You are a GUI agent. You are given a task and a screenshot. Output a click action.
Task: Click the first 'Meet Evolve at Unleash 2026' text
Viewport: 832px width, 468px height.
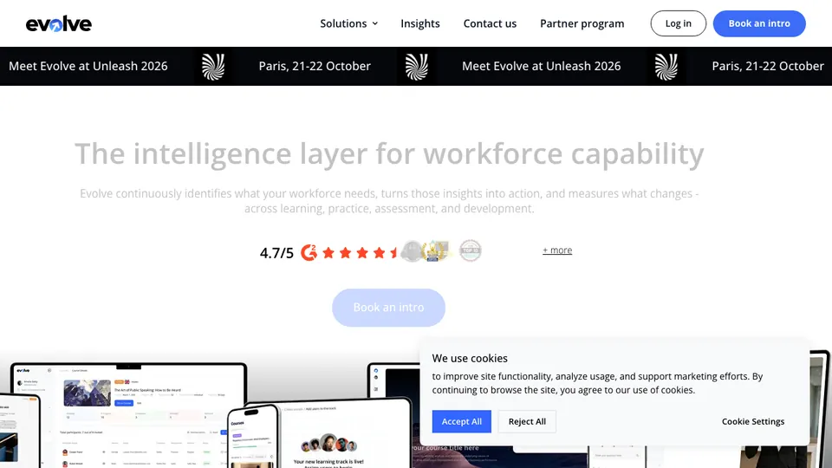88,66
